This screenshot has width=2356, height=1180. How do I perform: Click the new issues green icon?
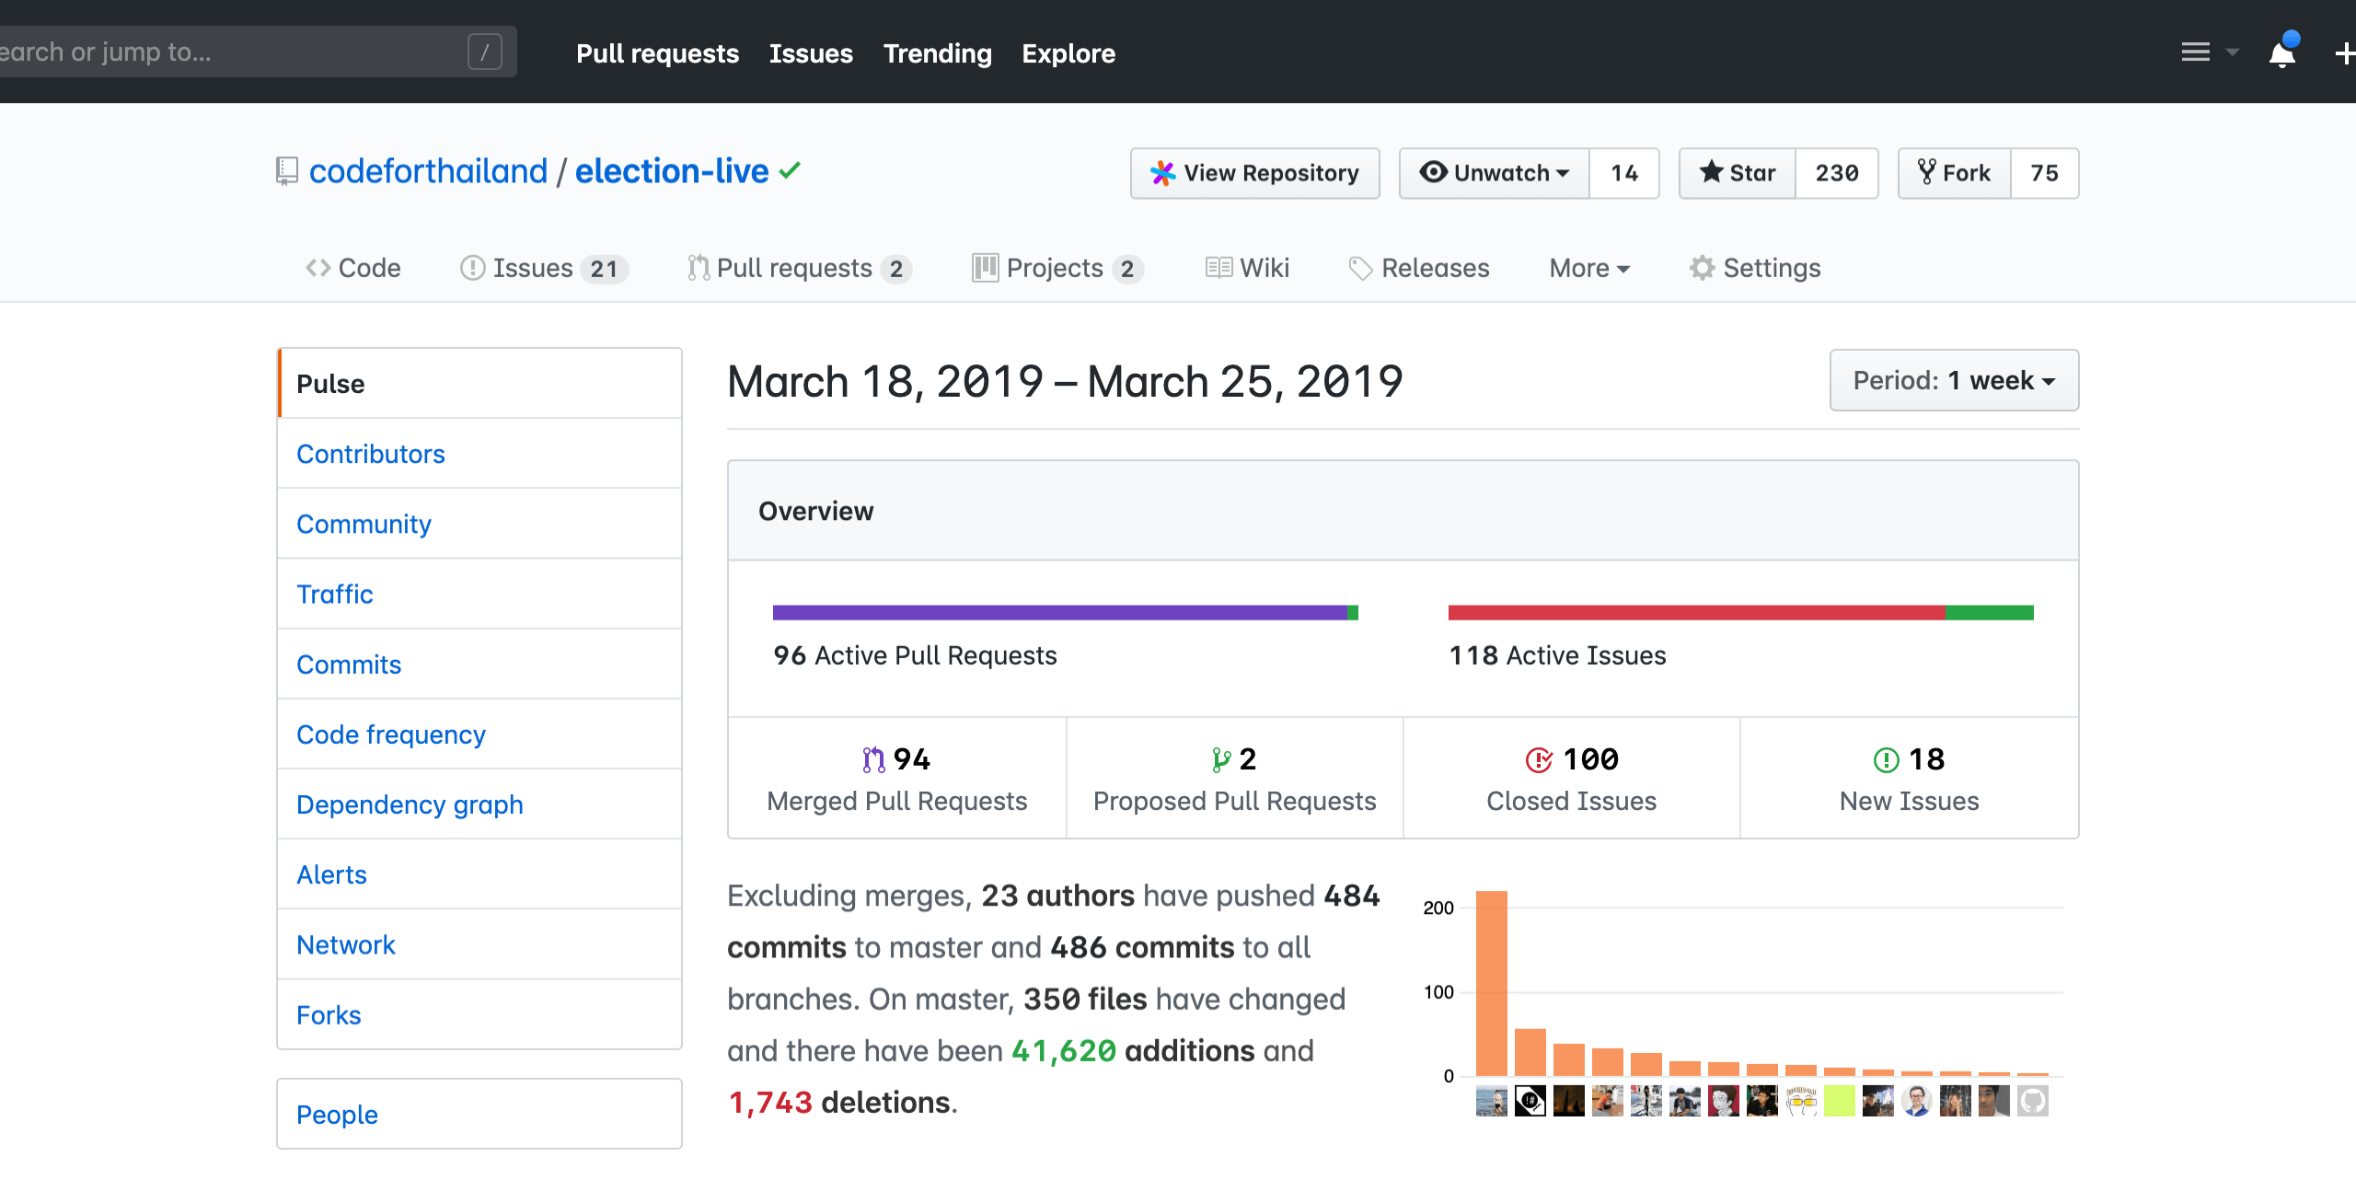1886,759
